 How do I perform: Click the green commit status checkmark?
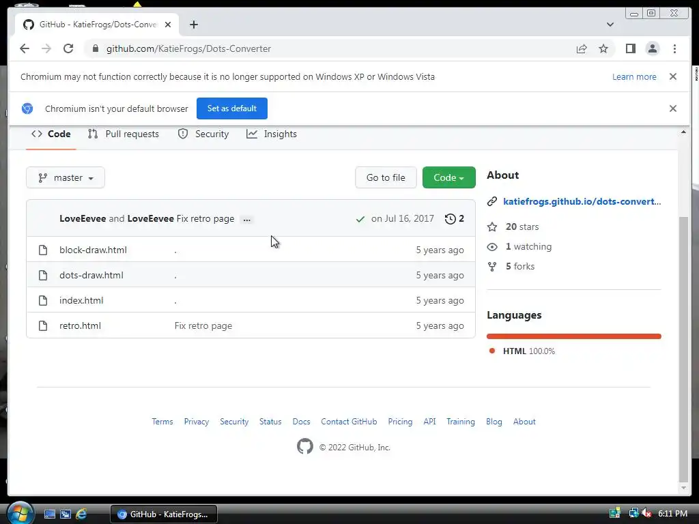click(360, 219)
